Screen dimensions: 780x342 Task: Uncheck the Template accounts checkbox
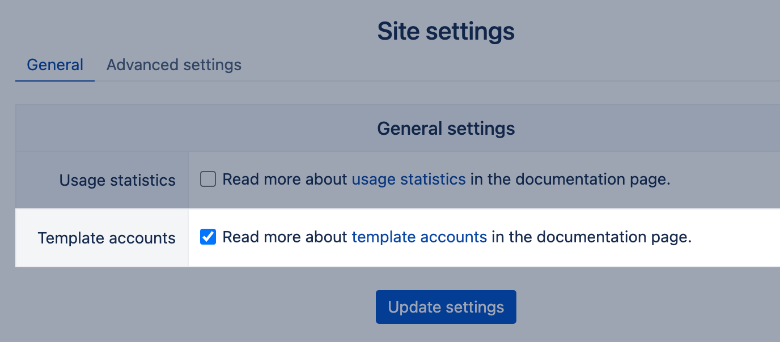[x=208, y=237]
